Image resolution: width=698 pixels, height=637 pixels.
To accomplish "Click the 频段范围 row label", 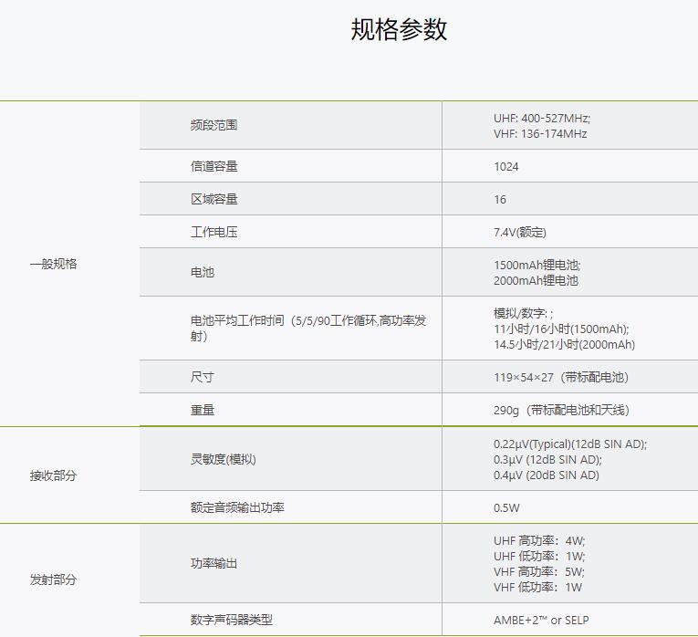I will click(x=214, y=125).
